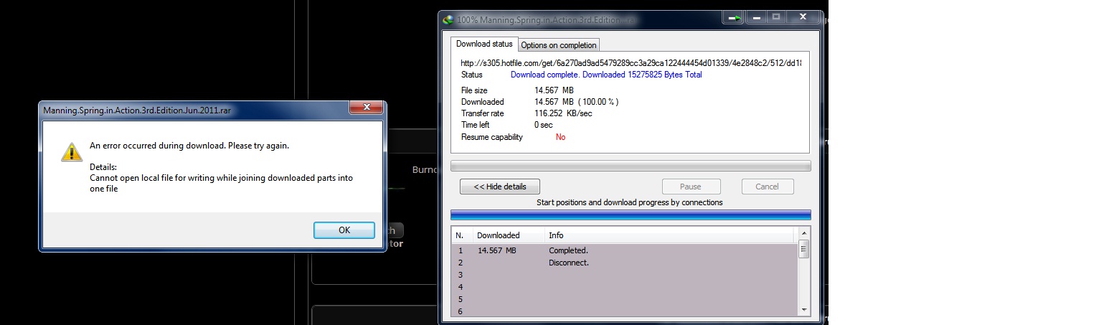This screenshot has height=325, width=1109.
Task: Select connection row 6 in the list
Action: pos(625,311)
